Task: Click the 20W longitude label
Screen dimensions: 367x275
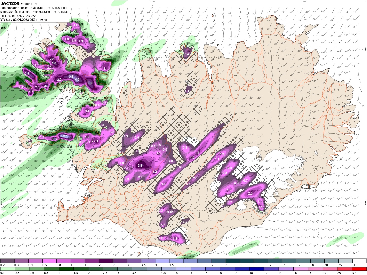Action: (153, 1)
